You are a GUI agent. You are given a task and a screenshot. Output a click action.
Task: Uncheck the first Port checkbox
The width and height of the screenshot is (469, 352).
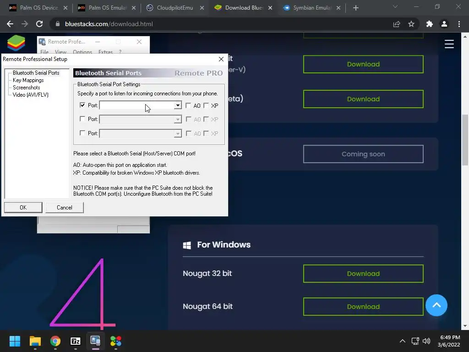click(x=82, y=105)
